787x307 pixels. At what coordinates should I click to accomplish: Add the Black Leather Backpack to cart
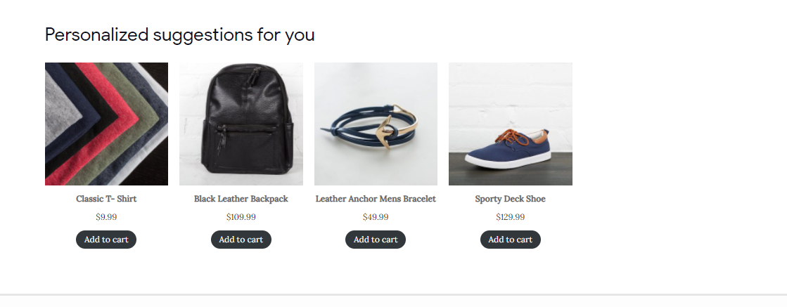click(241, 240)
